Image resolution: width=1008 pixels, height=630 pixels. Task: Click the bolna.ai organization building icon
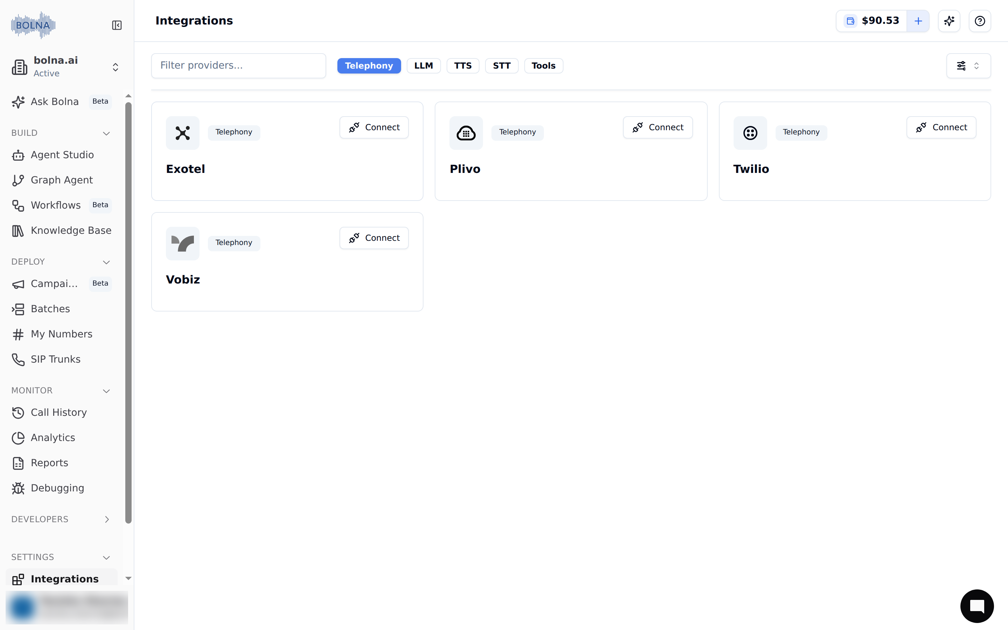click(x=20, y=67)
